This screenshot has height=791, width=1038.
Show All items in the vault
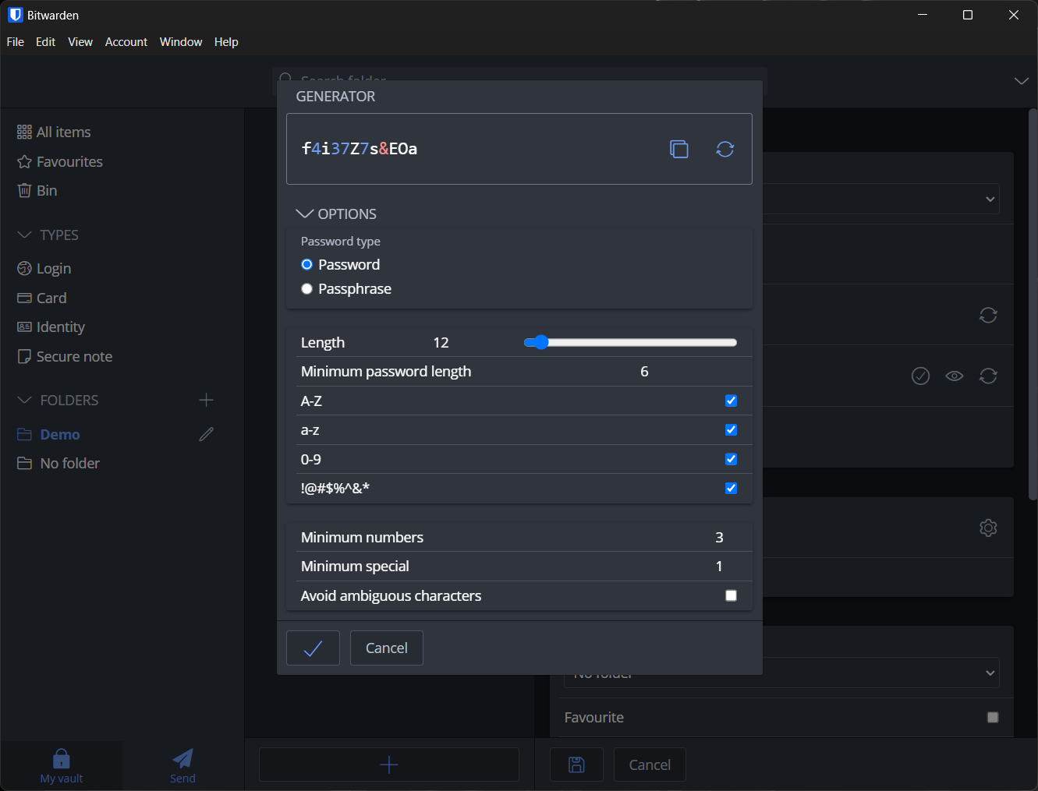[54, 132]
